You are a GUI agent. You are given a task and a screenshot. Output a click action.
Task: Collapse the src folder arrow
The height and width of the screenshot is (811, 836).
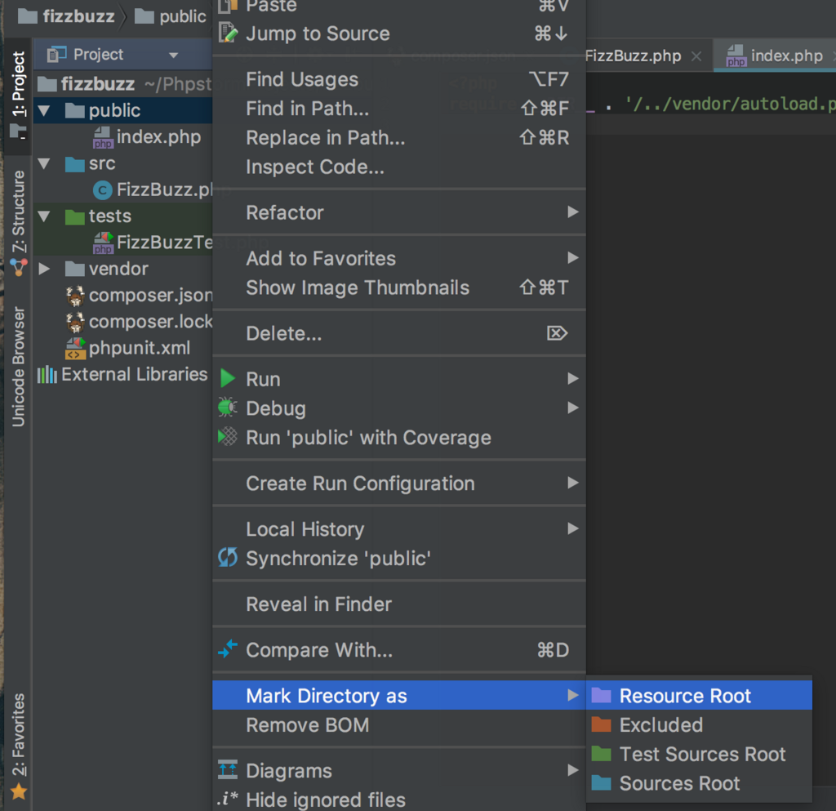click(44, 163)
